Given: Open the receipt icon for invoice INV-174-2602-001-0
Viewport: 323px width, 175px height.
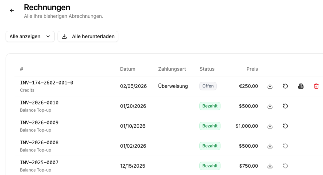Looking at the screenshot, I should tap(301, 86).
